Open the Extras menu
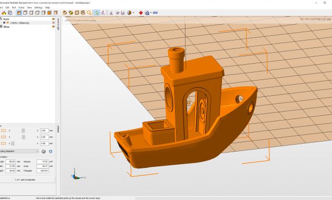Viewport: 332px width, 200px height. [x=22, y=7]
